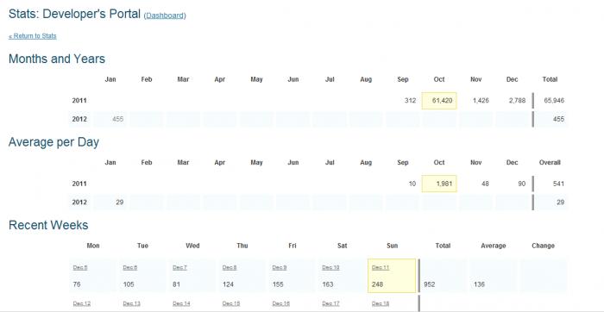Open the Dec 9 daily stats link

click(280, 267)
